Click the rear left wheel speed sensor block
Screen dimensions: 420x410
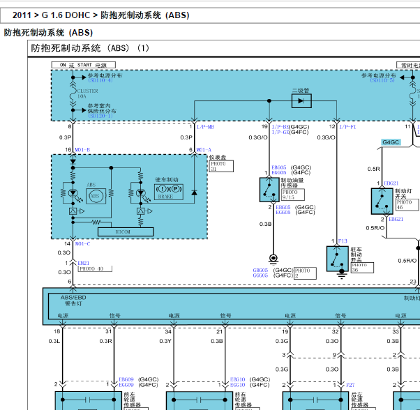pyautogui.click(x=315, y=401)
